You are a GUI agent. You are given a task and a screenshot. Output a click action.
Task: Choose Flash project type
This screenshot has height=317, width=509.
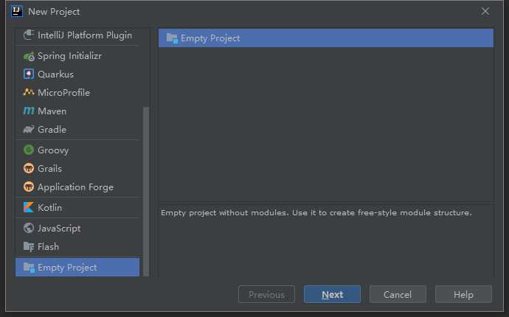tap(48, 247)
